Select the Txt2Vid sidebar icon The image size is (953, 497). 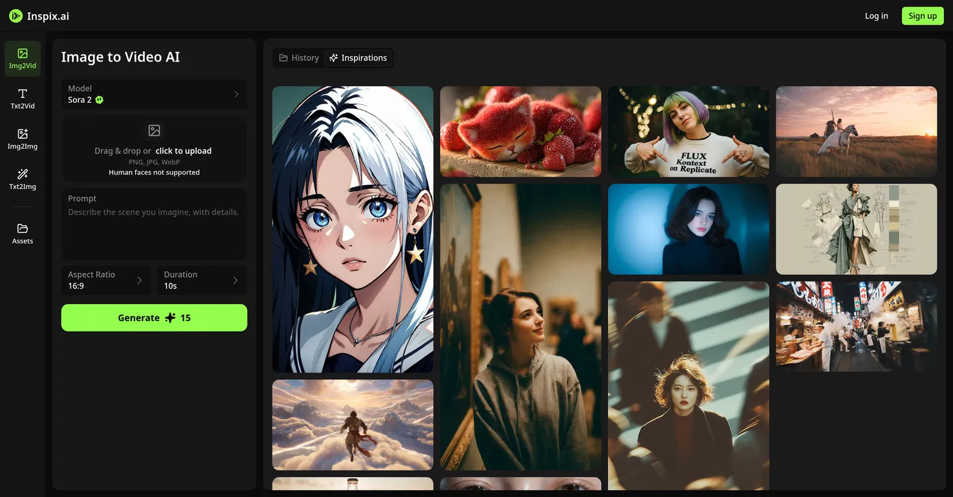23,98
